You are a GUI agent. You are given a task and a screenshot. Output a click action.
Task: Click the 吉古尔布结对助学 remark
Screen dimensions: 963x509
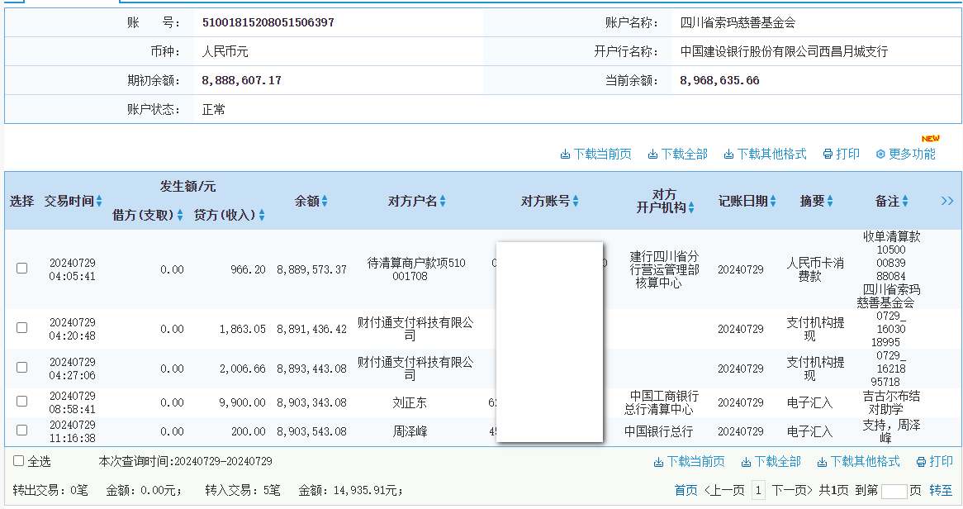tap(891, 402)
